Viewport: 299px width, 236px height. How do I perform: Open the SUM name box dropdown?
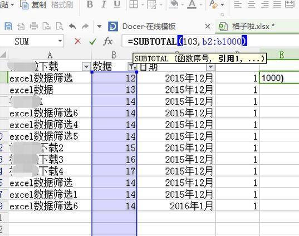tap(60, 41)
